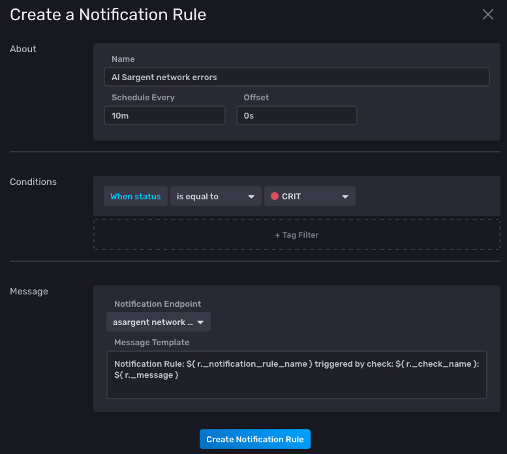507x454 pixels.
Task: Click the Message section heading
Action: pyautogui.click(x=29, y=291)
